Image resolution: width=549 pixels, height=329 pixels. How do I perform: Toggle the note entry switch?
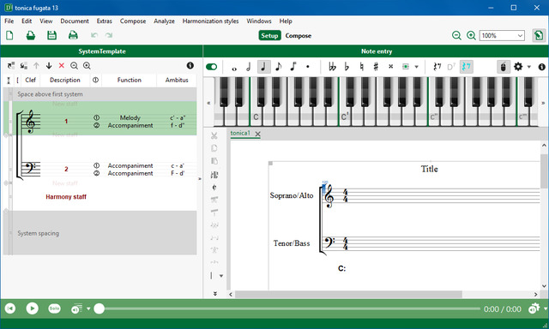(x=212, y=67)
